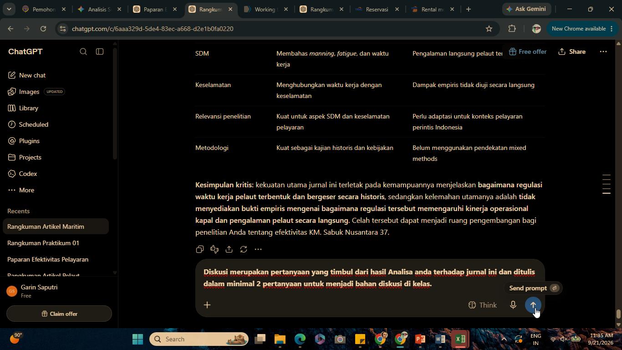Click the Claim offer button
This screenshot has height=350, width=622.
point(59,314)
